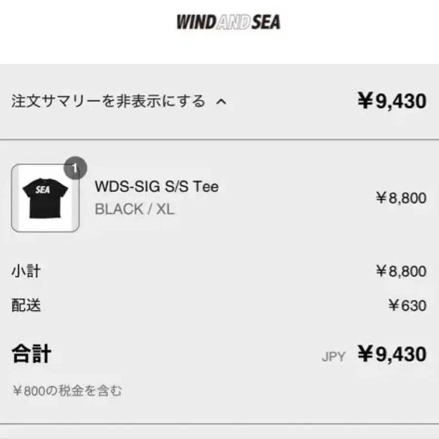This screenshot has width=439, height=439.
Task: Click the WIND AND SEA logo
Action: (228, 22)
